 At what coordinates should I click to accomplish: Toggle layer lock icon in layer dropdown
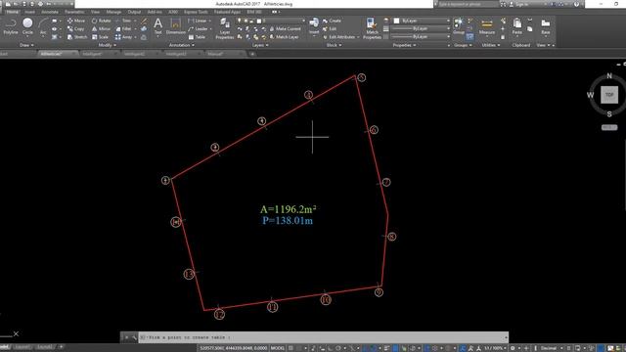pyautogui.click(x=251, y=21)
